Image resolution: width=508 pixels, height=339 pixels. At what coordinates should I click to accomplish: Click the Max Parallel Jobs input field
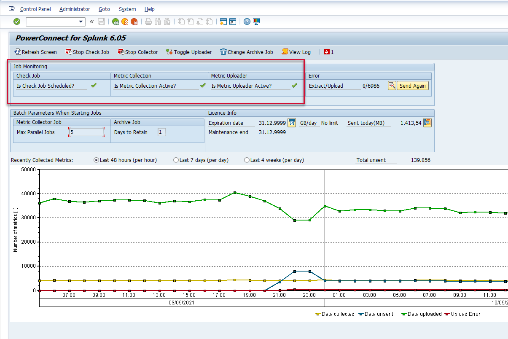tap(86, 132)
